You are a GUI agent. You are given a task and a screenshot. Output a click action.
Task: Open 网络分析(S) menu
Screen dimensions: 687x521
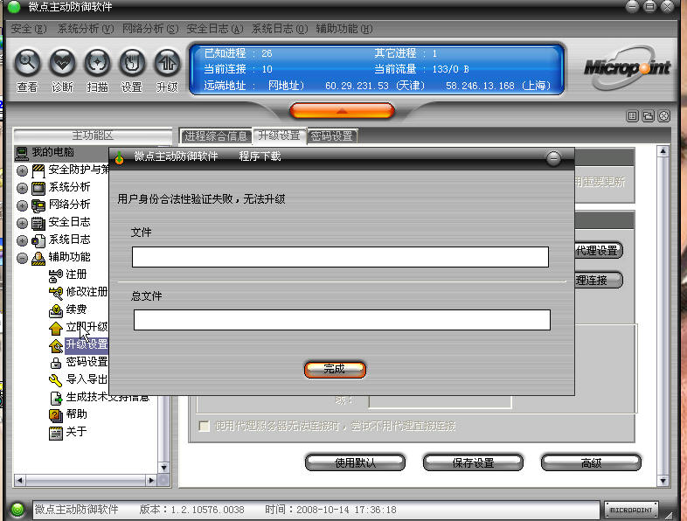click(x=150, y=29)
